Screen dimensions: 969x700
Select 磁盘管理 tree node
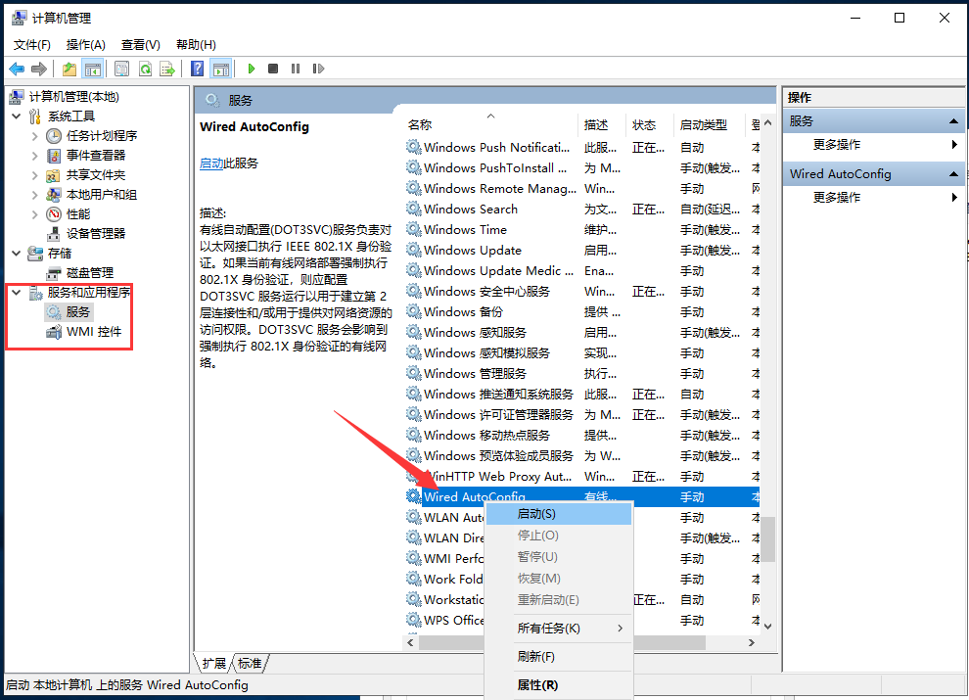pyautogui.click(x=90, y=273)
